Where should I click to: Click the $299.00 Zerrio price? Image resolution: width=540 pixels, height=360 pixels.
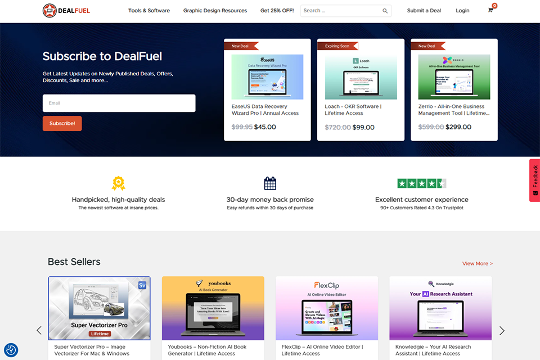click(458, 127)
